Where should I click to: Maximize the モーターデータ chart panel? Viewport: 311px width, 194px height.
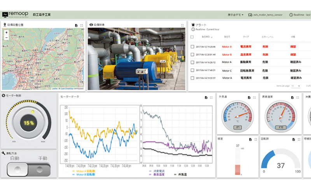(211, 97)
